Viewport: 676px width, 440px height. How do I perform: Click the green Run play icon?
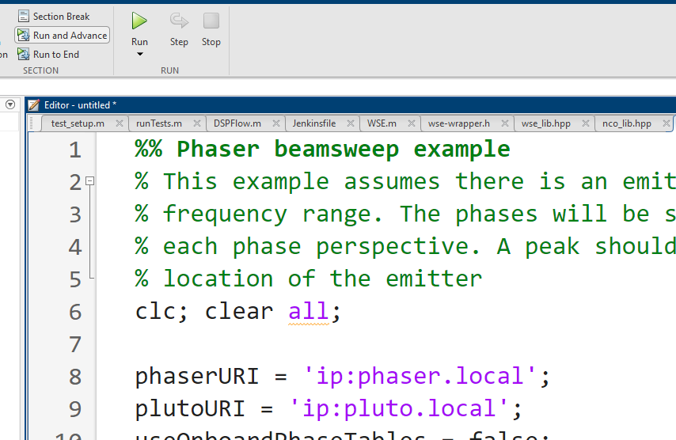click(x=139, y=21)
